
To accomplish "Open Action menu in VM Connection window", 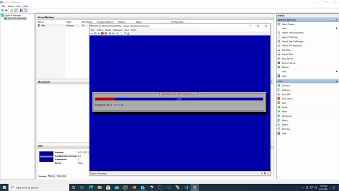I will coord(100,30).
